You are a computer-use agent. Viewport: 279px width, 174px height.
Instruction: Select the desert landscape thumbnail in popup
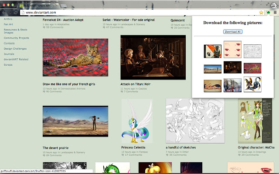pyautogui.click(x=213, y=69)
